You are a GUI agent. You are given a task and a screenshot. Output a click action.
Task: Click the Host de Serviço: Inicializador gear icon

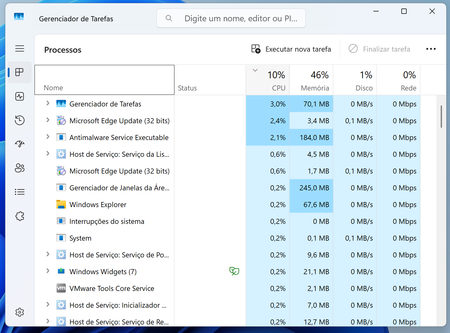(61, 305)
